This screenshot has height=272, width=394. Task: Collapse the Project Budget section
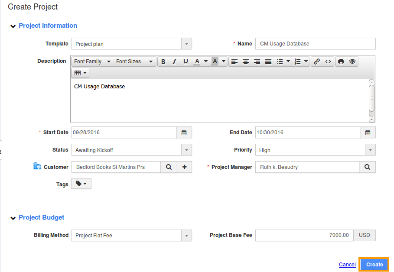pyautogui.click(x=13, y=217)
